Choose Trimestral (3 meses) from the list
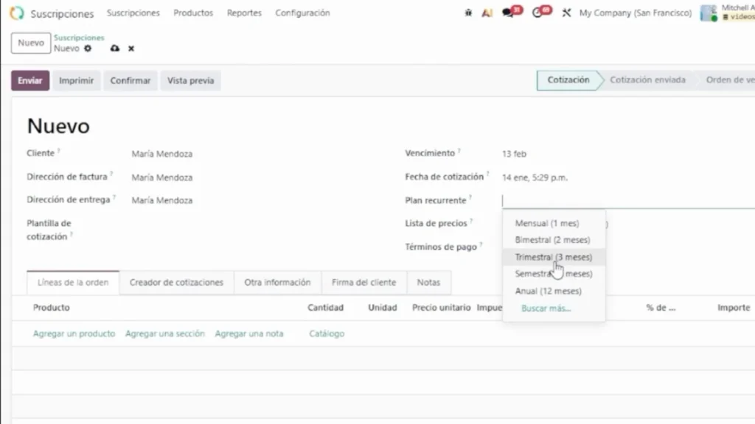Image resolution: width=755 pixels, height=424 pixels. (553, 257)
